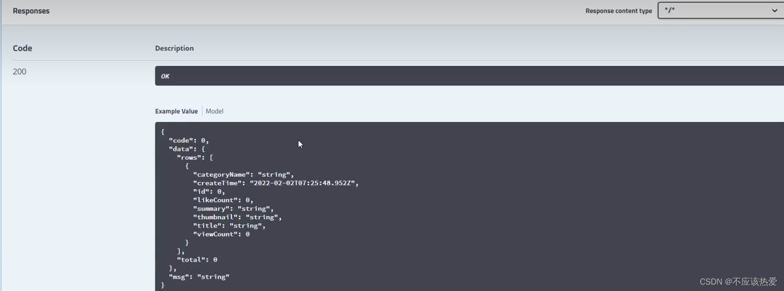Click the Description column header
This screenshot has width=784, height=291.
174,48
